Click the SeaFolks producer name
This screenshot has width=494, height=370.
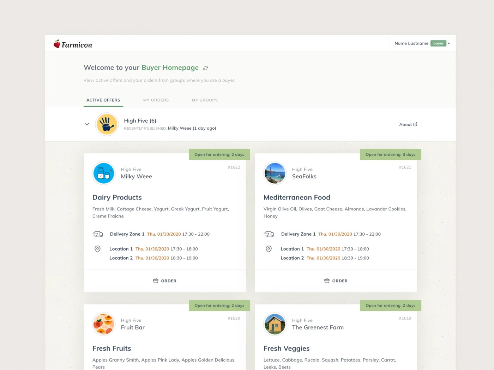(304, 177)
